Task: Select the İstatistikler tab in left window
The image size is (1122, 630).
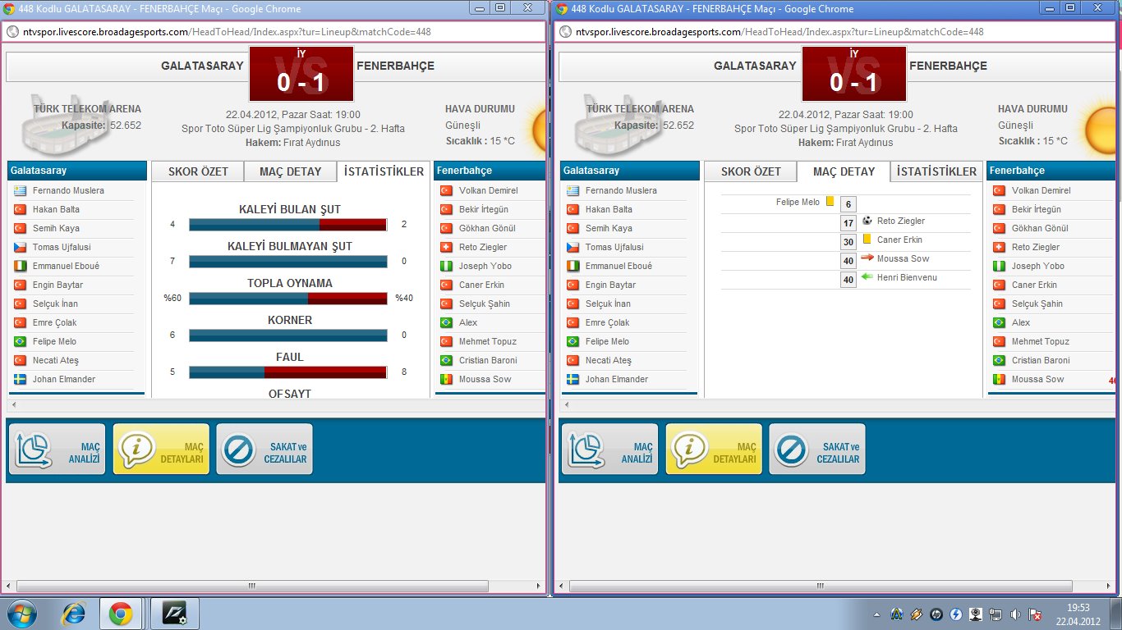Action: 384,171
